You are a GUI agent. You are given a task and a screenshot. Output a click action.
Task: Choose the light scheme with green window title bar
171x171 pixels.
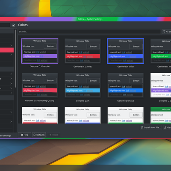(161, 115)
